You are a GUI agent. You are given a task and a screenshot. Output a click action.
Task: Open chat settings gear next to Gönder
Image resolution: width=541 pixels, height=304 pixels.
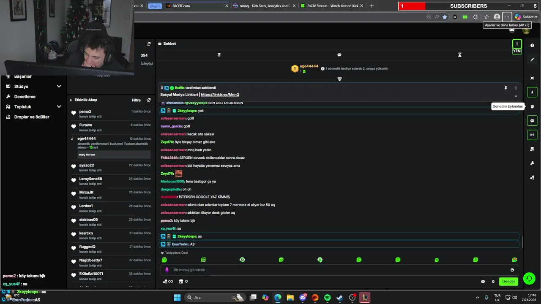pyautogui.click(x=493, y=282)
